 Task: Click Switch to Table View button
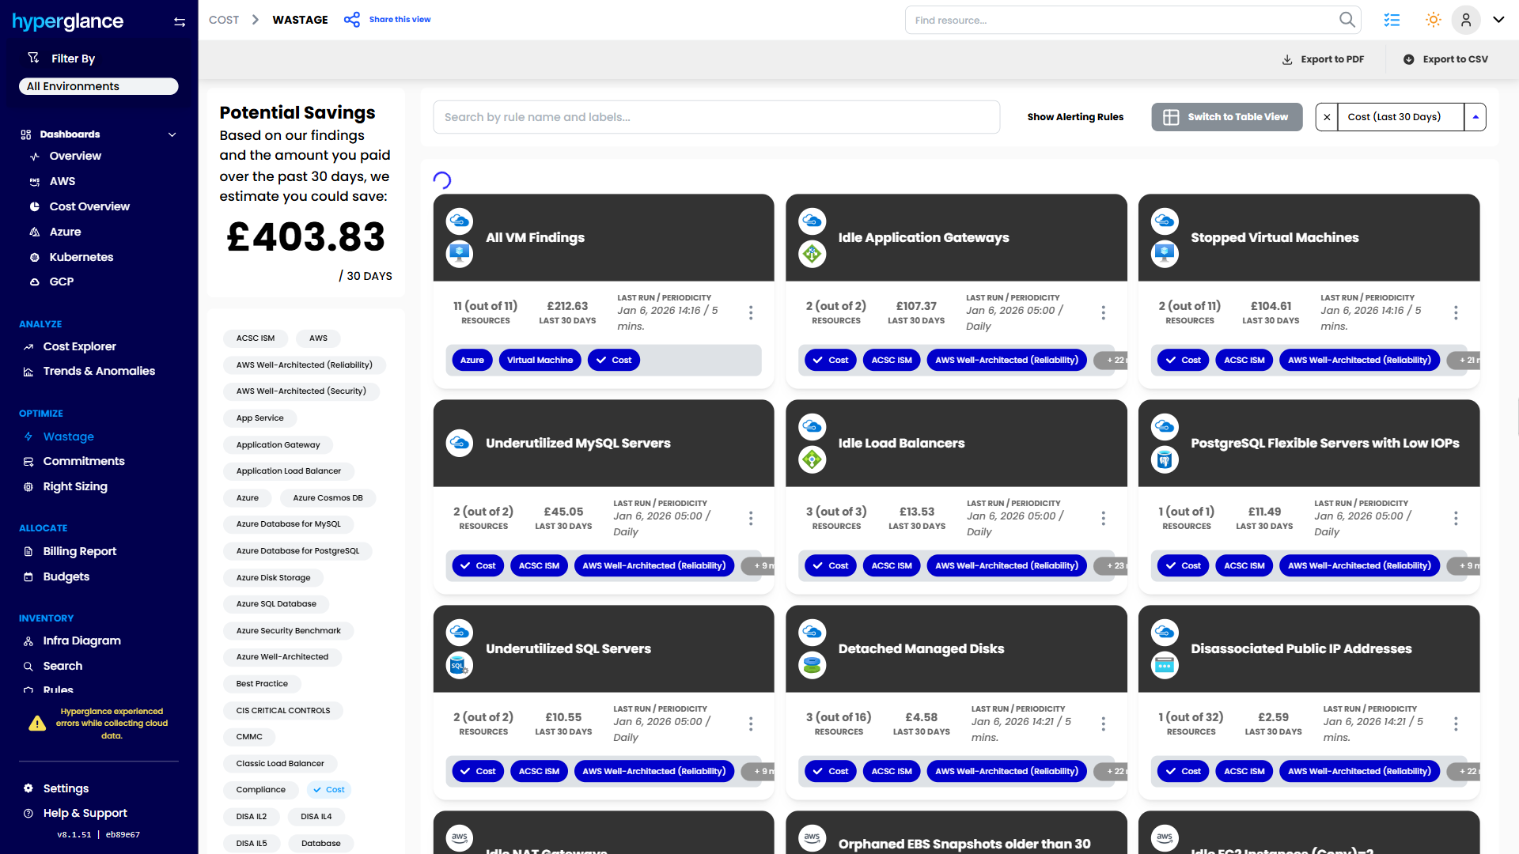1226,117
